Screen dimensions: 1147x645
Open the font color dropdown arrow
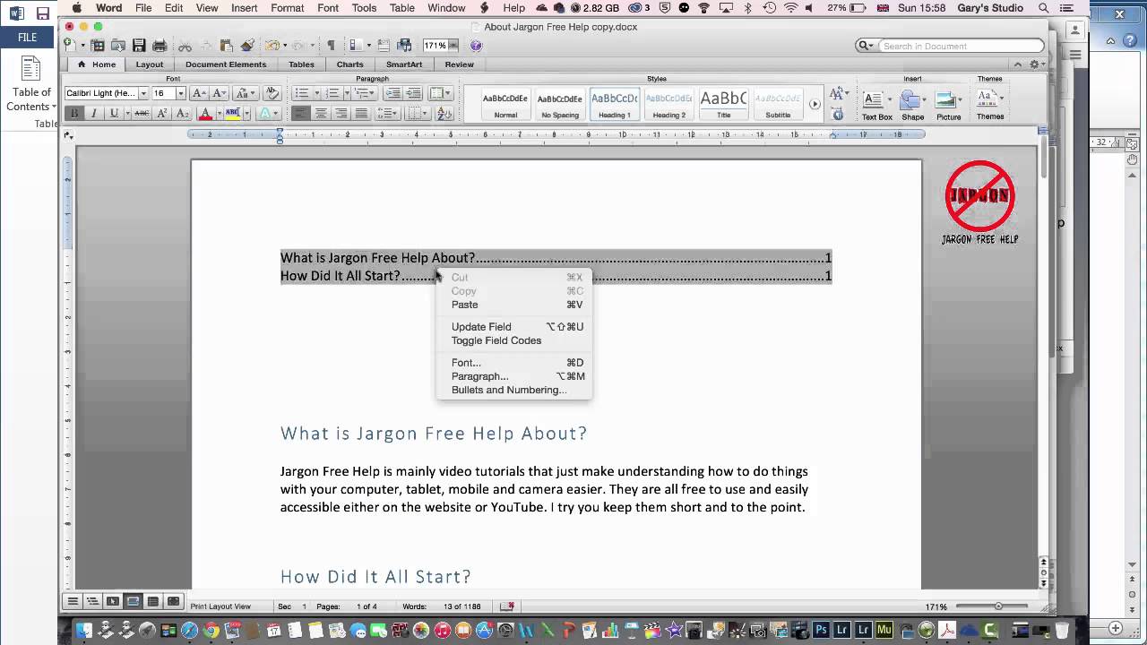218,114
